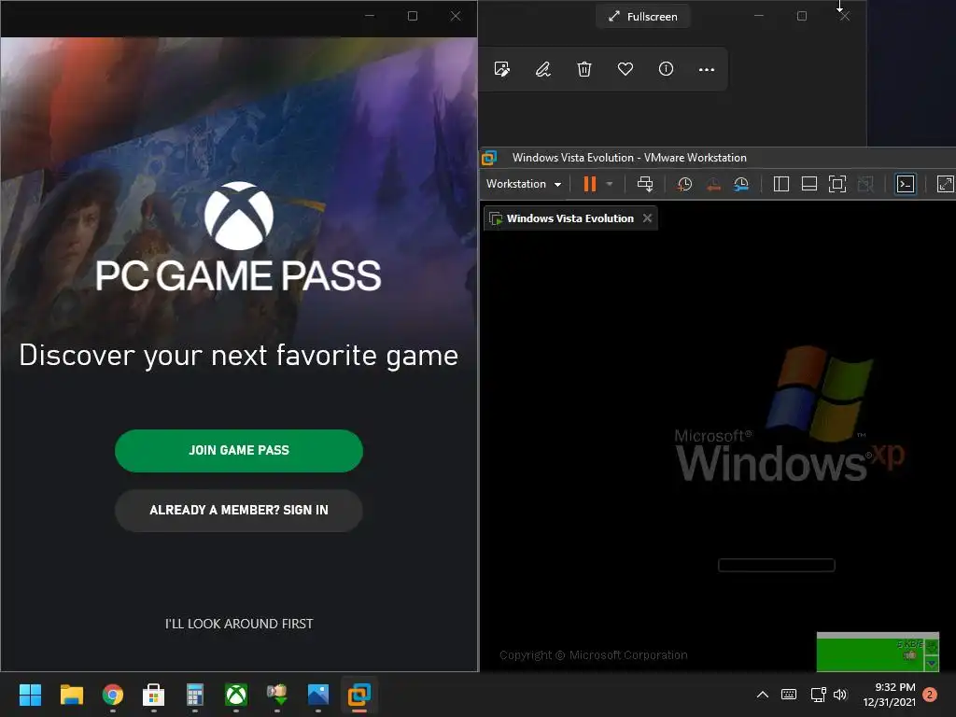
Task: Open the clock showing 9:32 PM
Action: (889, 695)
